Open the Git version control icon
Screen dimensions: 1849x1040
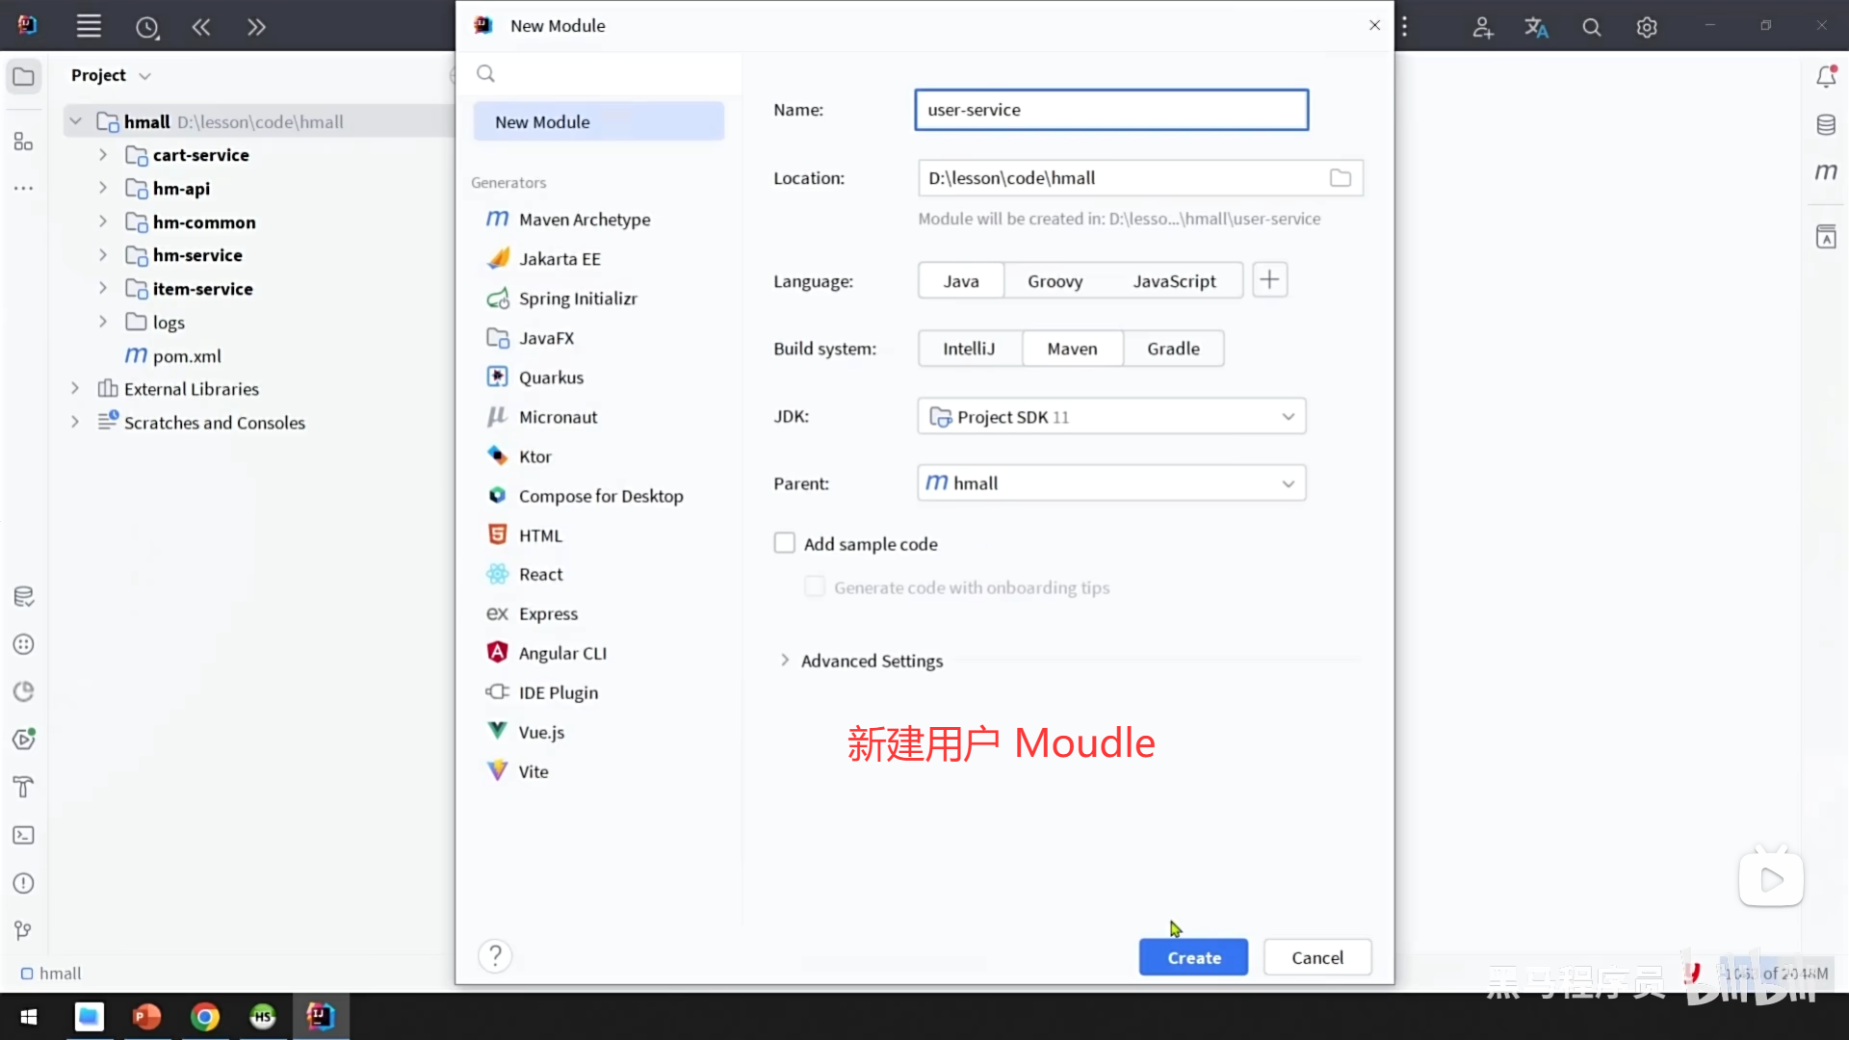[x=24, y=930]
